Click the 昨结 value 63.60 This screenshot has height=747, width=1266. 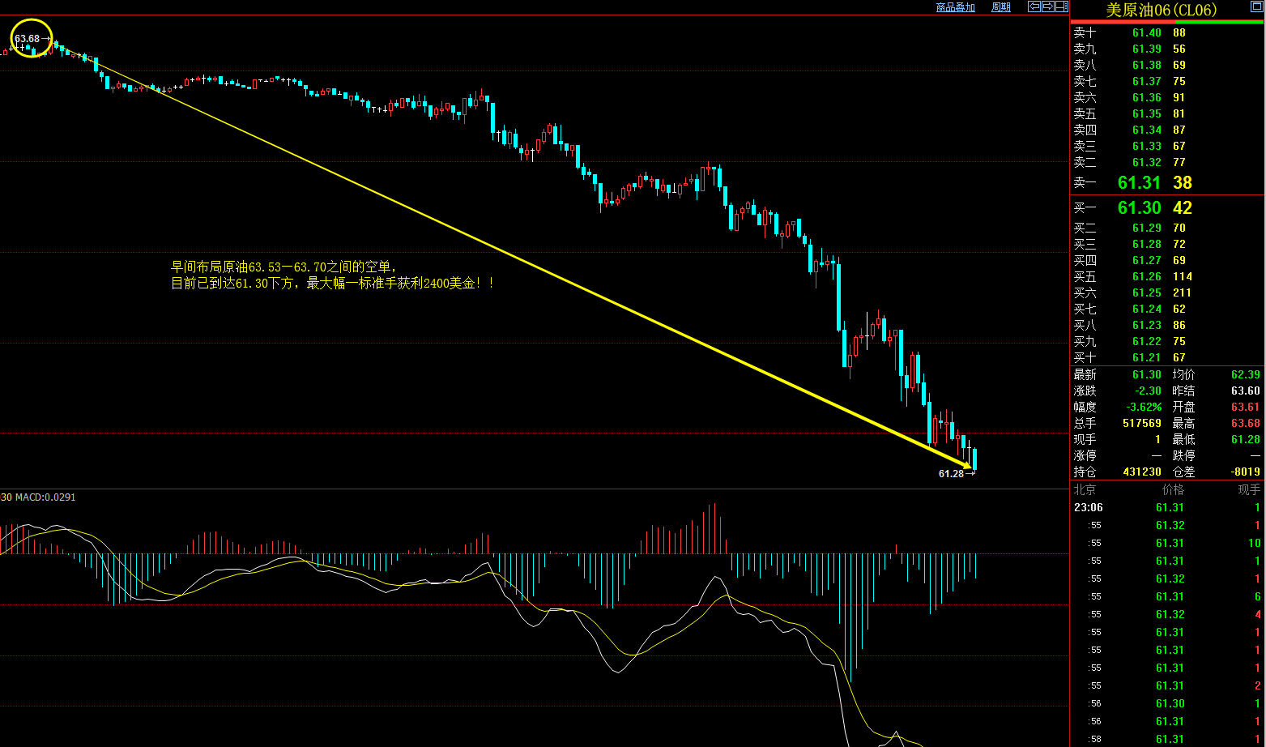[x=1246, y=391]
